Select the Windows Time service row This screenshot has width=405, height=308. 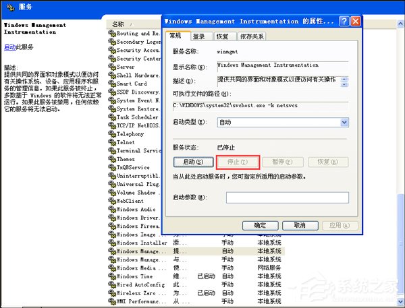pos(196,276)
